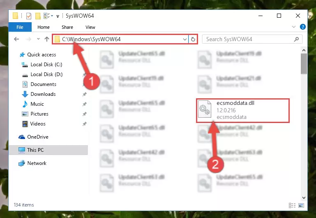Select Network in the navigation pane
316x218 pixels.
click(37, 163)
